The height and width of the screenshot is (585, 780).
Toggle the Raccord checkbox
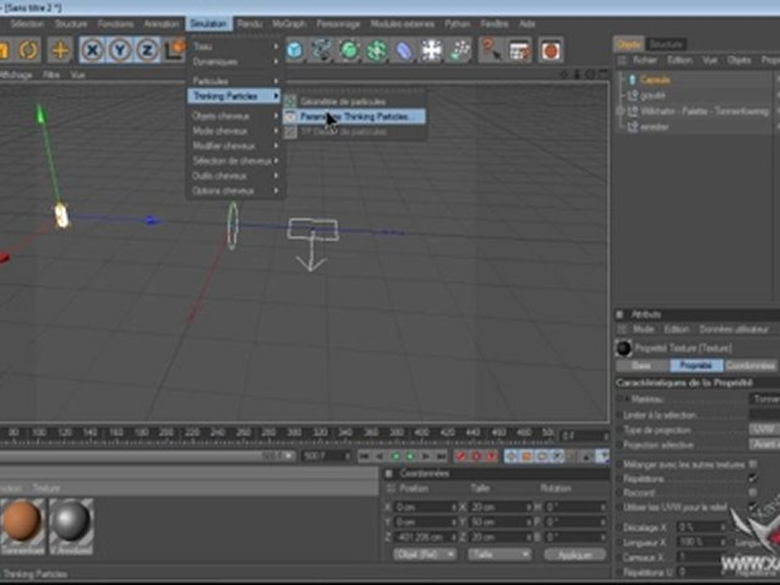pos(753,492)
